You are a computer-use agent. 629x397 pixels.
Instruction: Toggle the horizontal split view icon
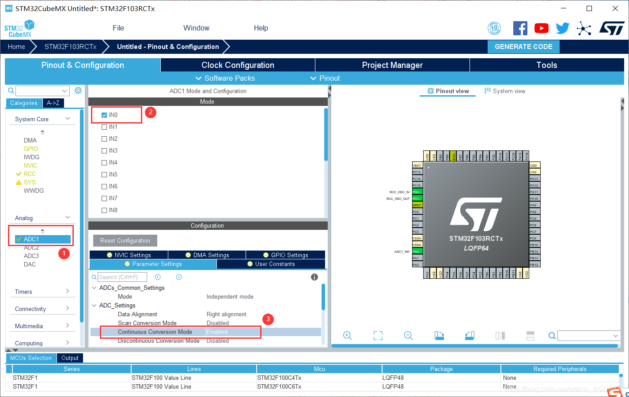pos(530,336)
